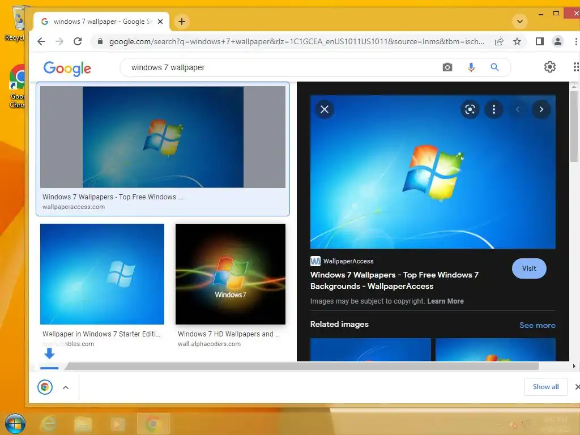Image resolution: width=580 pixels, height=435 pixels.
Task: Click See more related images
Action: (x=537, y=325)
